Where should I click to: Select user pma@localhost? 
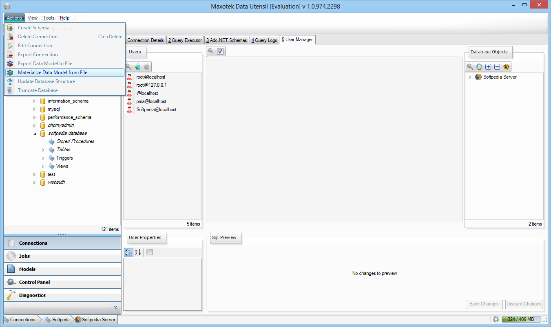pyautogui.click(x=151, y=101)
